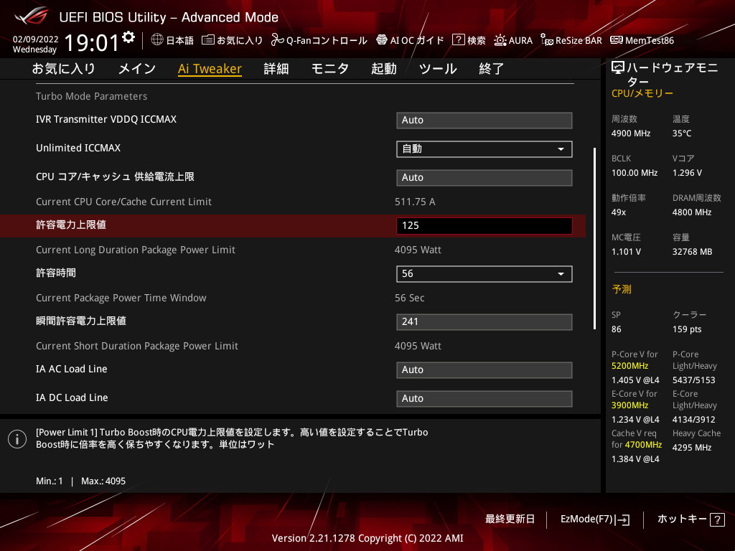Viewport: 735px width, 551px height.
Task: Click 最終更新日 button
Action: tap(510, 519)
